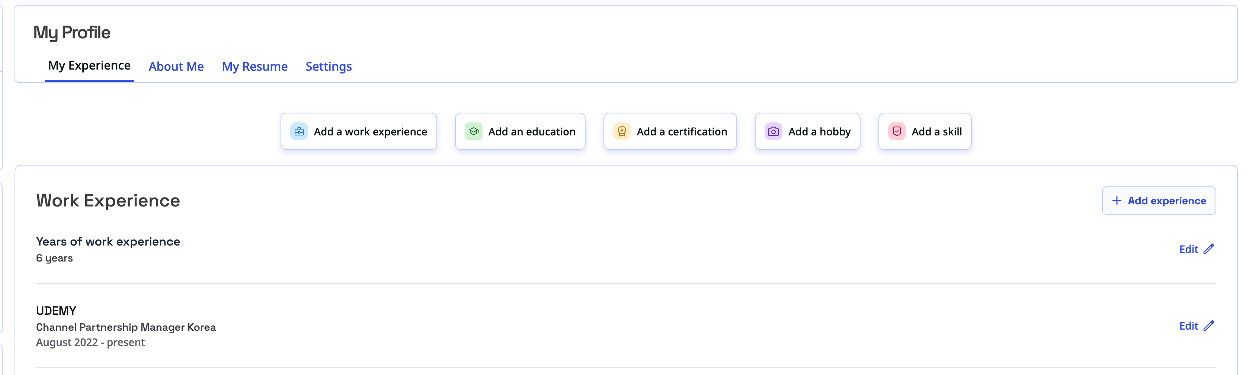Screen dimensions: 1249x375
Task: Click the certification ribbon badge icon
Action: (x=622, y=131)
